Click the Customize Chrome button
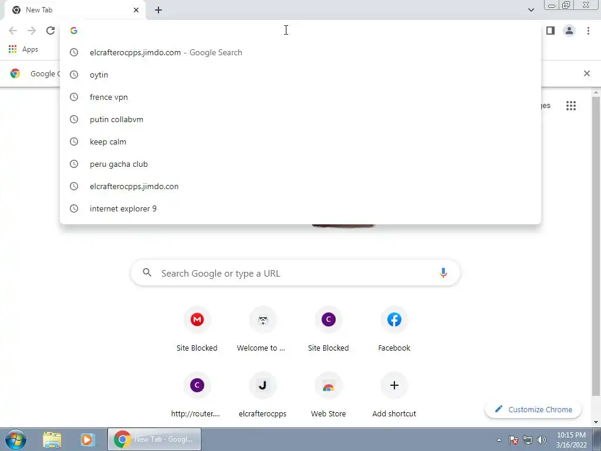The width and height of the screenshot is (601, 451). tap(533, 409)
